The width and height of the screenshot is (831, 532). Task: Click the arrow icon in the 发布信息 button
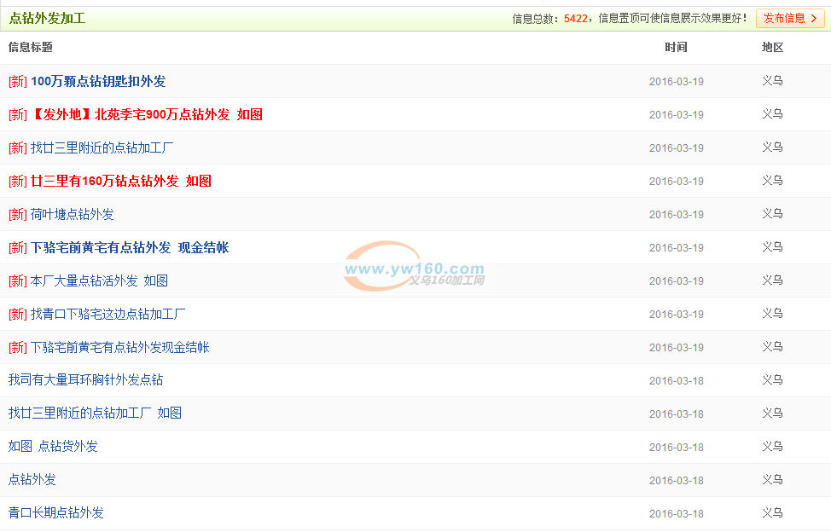[x=813, y=19]
